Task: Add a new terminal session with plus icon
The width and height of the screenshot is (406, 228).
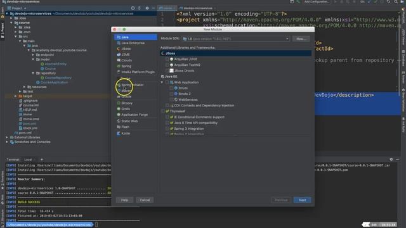Action: click(42, 160)
